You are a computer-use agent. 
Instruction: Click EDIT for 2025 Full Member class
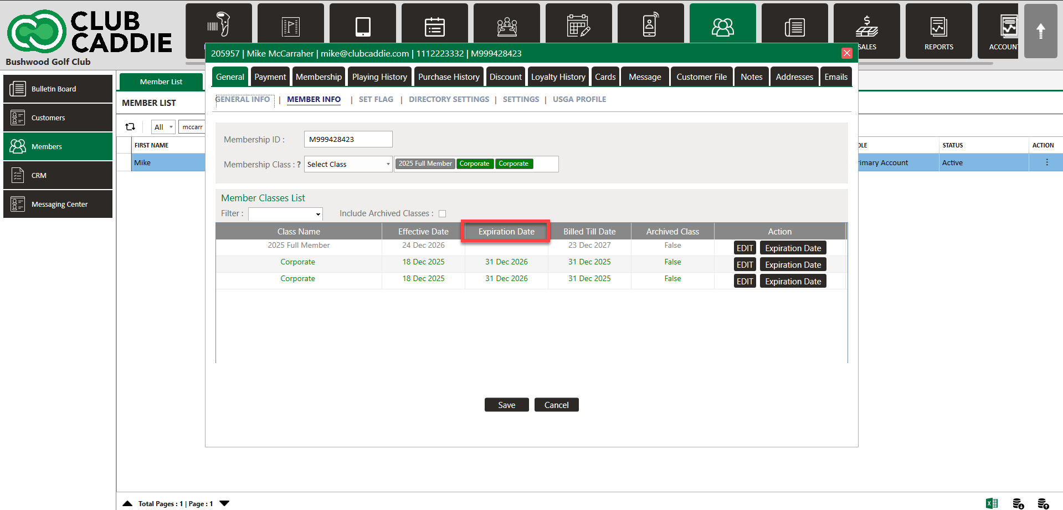pyautogui.click(x=744, y=248)
